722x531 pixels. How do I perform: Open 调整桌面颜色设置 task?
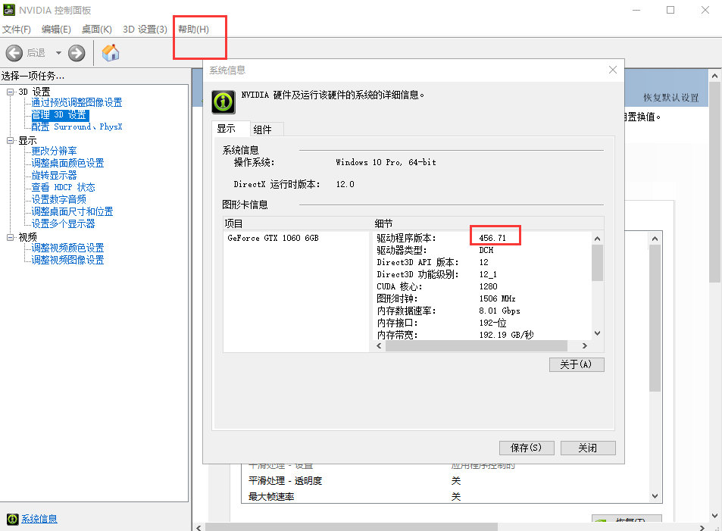[67, 163]
